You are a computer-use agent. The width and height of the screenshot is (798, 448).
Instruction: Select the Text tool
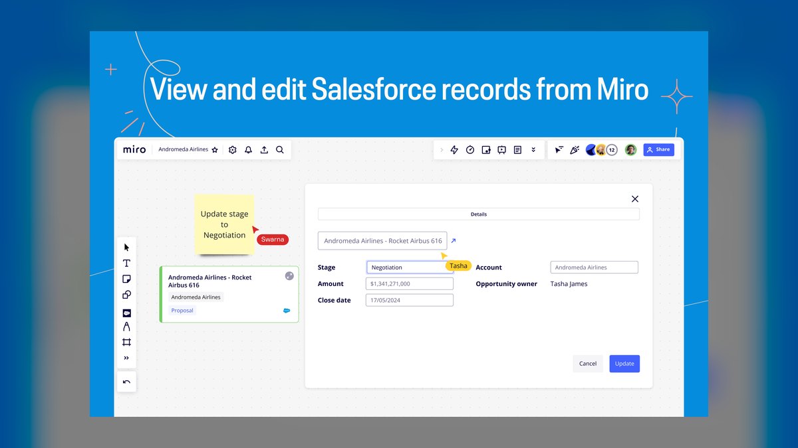[126, 263]
